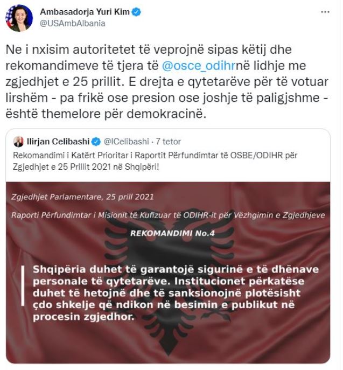Open Ilirjan Celibashi's quoted profile name

pos(58,141)
